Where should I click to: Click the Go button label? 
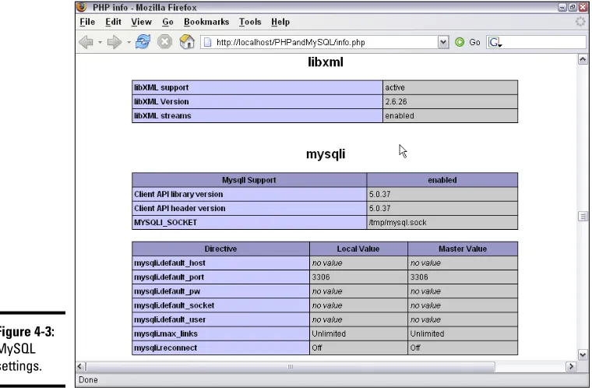[x=474, y=42]
